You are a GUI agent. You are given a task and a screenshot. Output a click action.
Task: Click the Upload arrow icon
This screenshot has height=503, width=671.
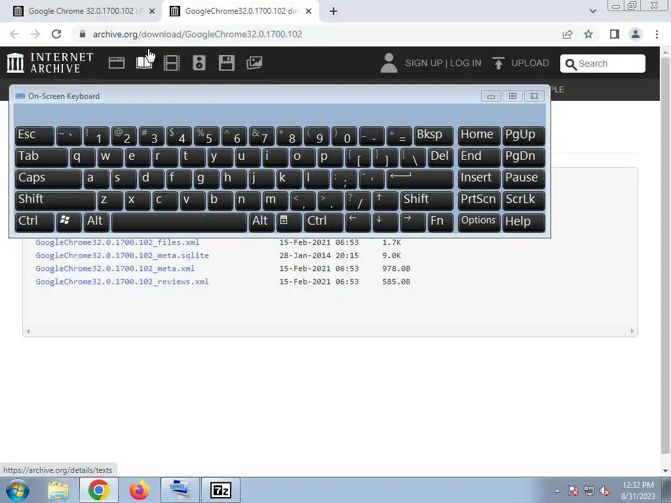tap(498, 63)
